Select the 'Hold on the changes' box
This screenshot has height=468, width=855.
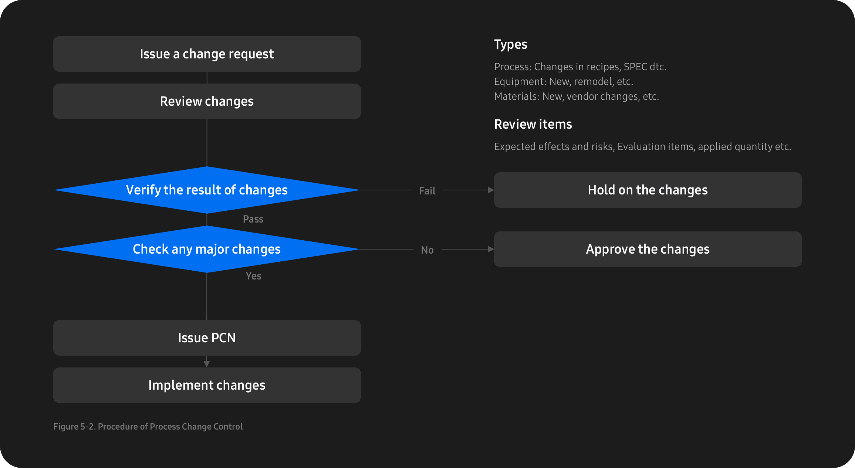click(648, 190)
